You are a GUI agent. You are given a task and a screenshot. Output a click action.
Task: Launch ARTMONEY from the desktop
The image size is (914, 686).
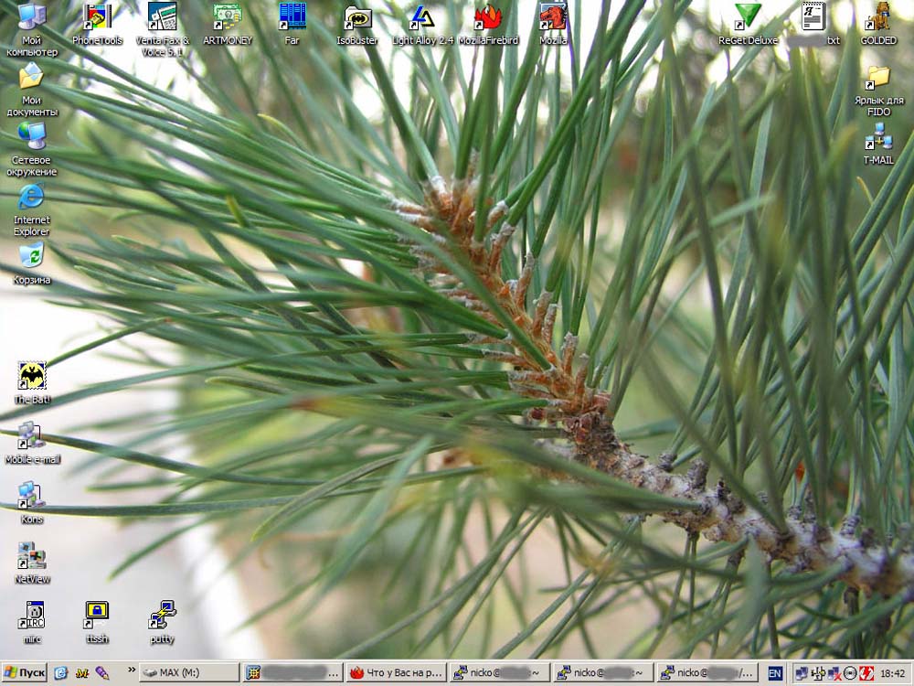[x=227, y=17]
